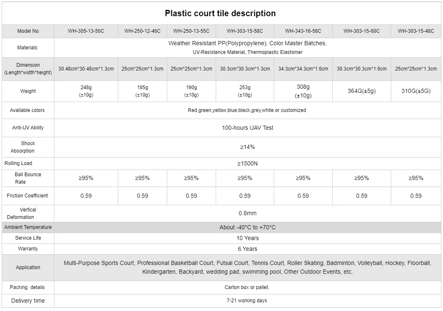Click the available colors list text
This screenshot has width=443, height=311.
pyautogui.click(x=247, y=110)
